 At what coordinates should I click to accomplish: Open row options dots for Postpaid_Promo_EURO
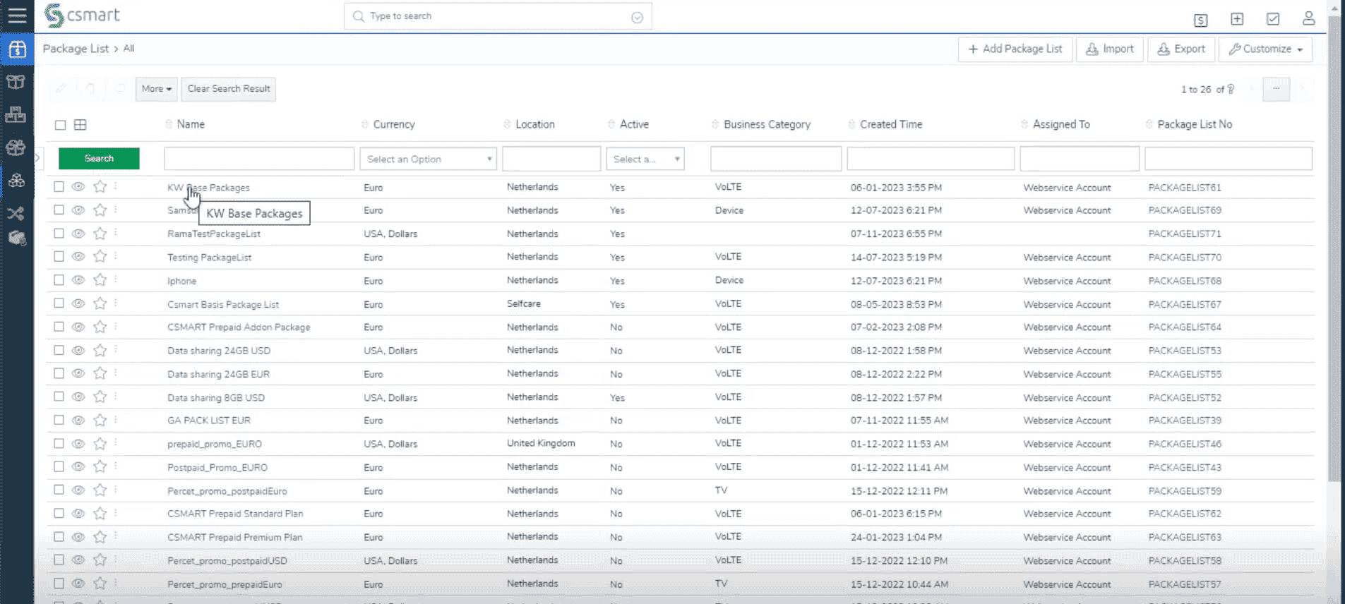(x=116, y=466)
